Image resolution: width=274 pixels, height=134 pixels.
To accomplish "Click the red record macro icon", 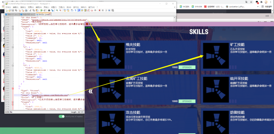I will coord(99,10).
